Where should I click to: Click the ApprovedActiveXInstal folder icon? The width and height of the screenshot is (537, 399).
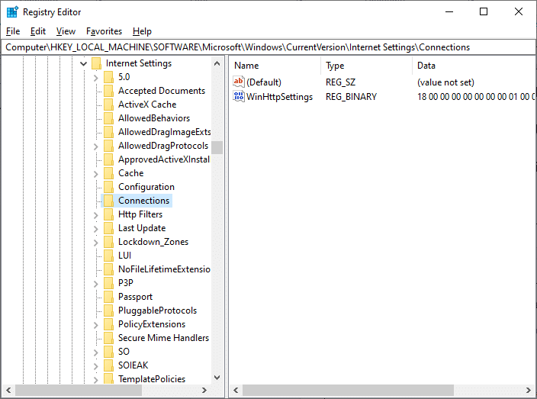click(108, 159)
